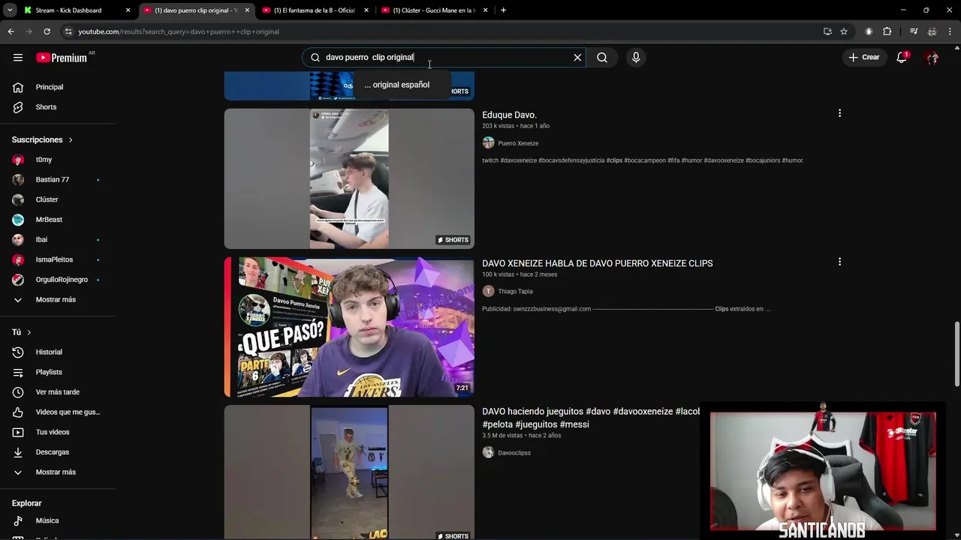Open Puerro Xeneize channel link

pos(518,143)
